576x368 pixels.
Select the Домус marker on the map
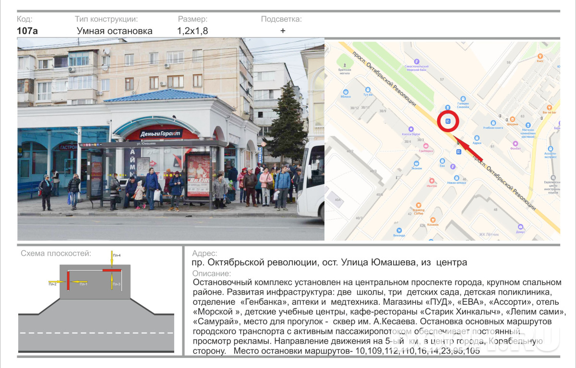[520, 227]
